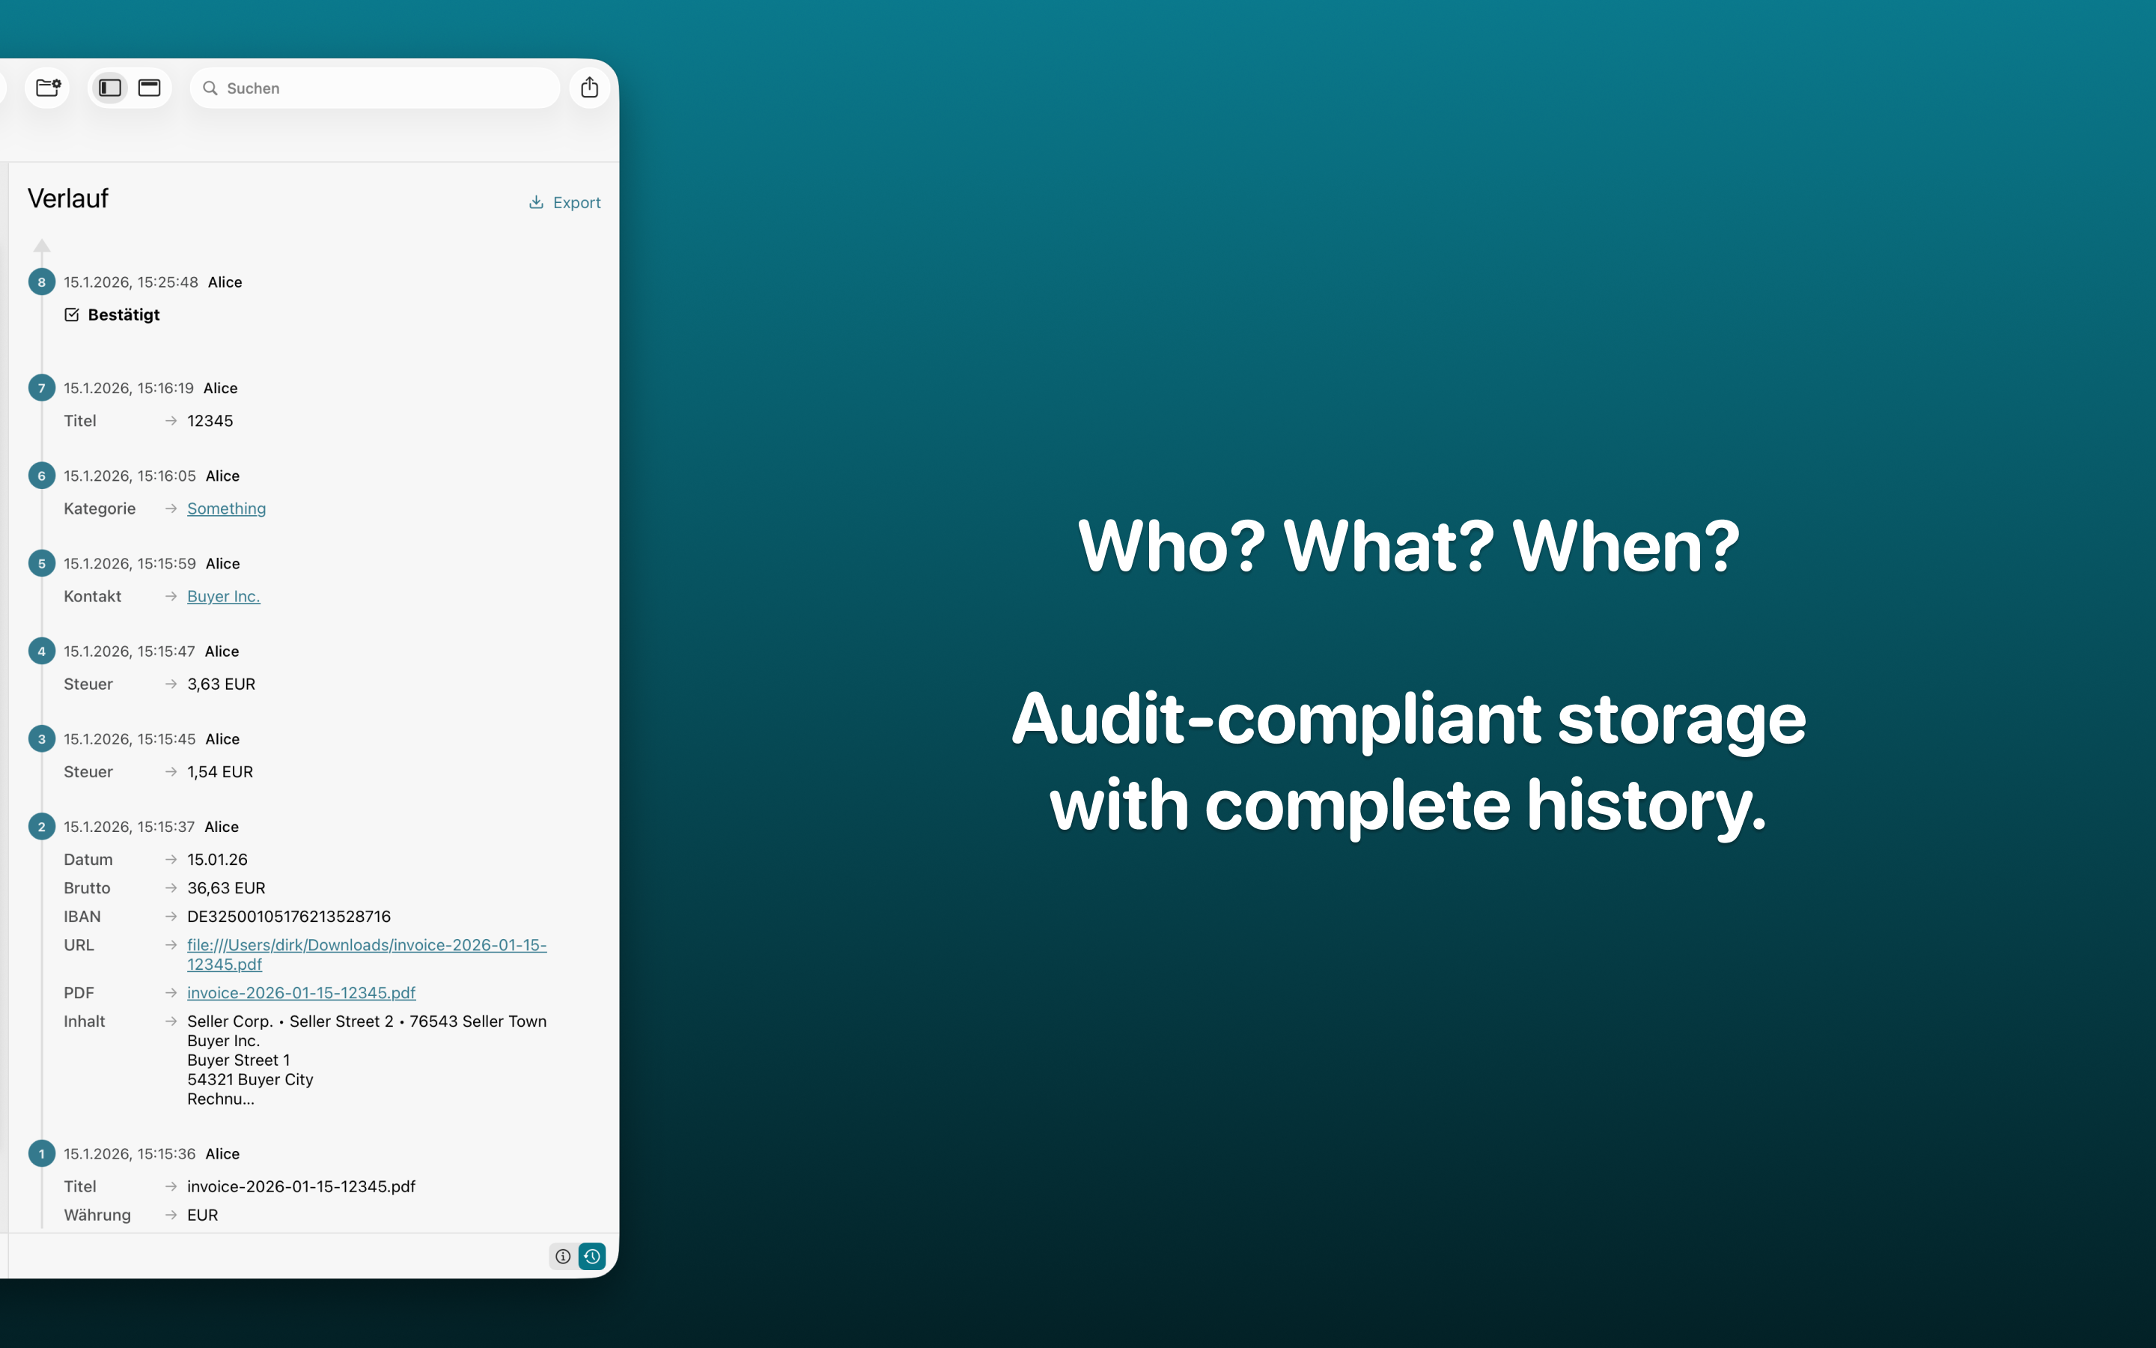Screen dimensions: 2156x1348
Task: Click the Bestätigt checkbox icon
Action: (x=72, y=315)
